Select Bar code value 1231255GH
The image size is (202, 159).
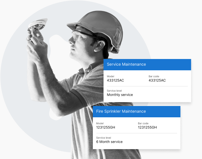147,128
